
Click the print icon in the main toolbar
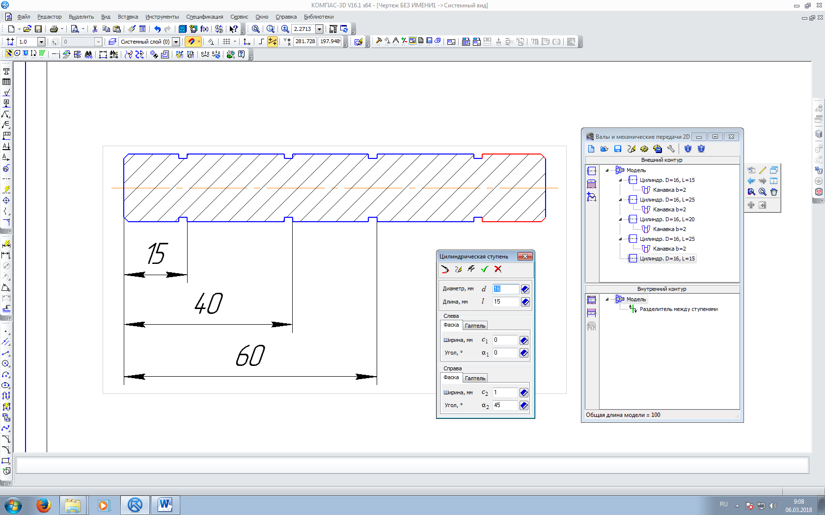click(54, 29)
